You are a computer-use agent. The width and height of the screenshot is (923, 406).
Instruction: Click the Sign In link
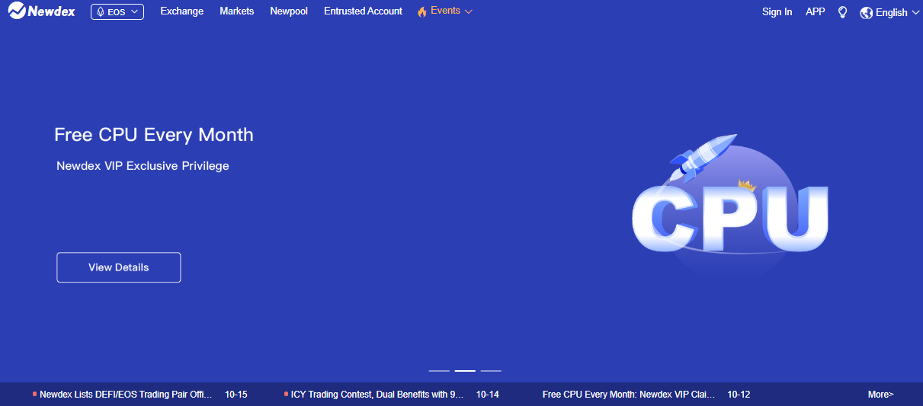[777, 12]
